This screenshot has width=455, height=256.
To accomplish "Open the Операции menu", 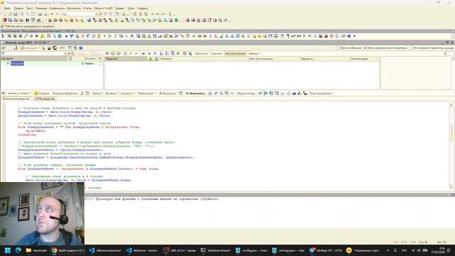I will pyautogui.click(x=41, y=9).
